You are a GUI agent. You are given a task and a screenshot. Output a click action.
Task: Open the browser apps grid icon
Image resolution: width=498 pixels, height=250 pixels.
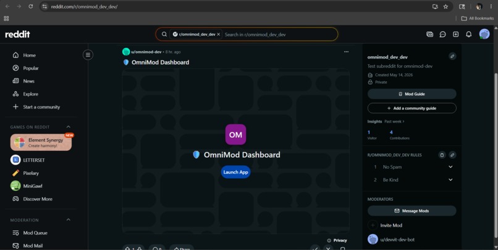click(x=6, y=18)
